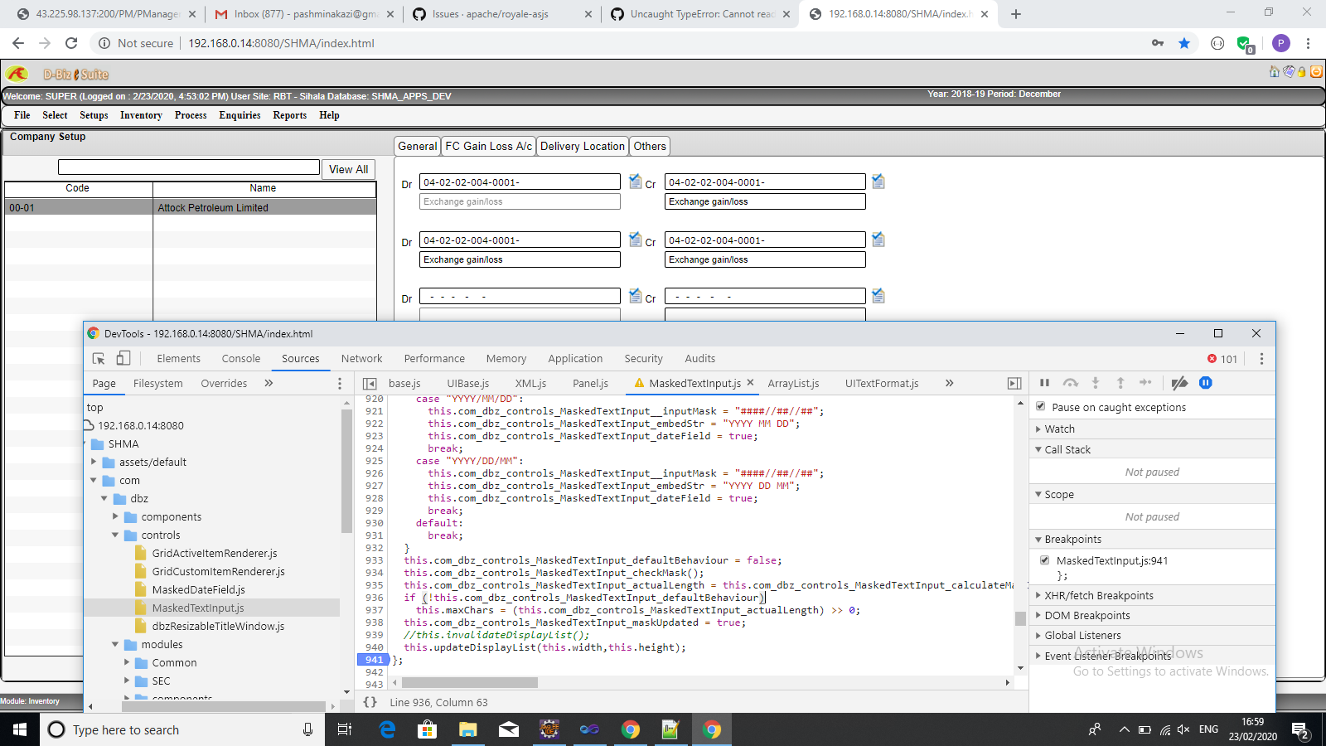Click the Step out of current function button

(1120, 383)
